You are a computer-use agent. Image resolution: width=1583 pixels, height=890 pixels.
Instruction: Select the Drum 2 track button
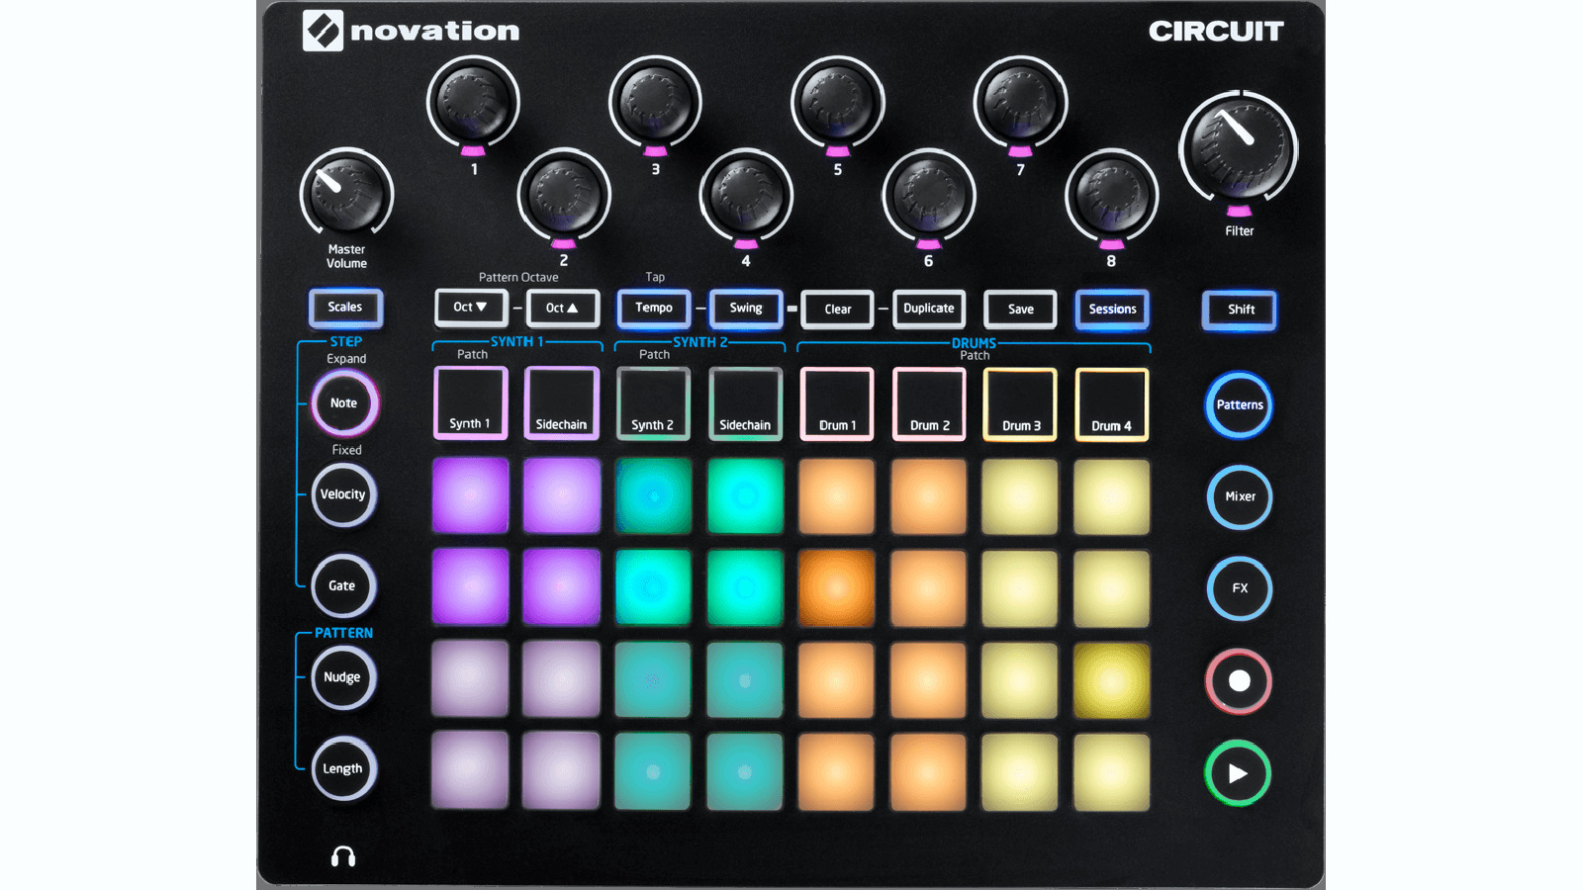pyautogui.click(x=929, y=403)
